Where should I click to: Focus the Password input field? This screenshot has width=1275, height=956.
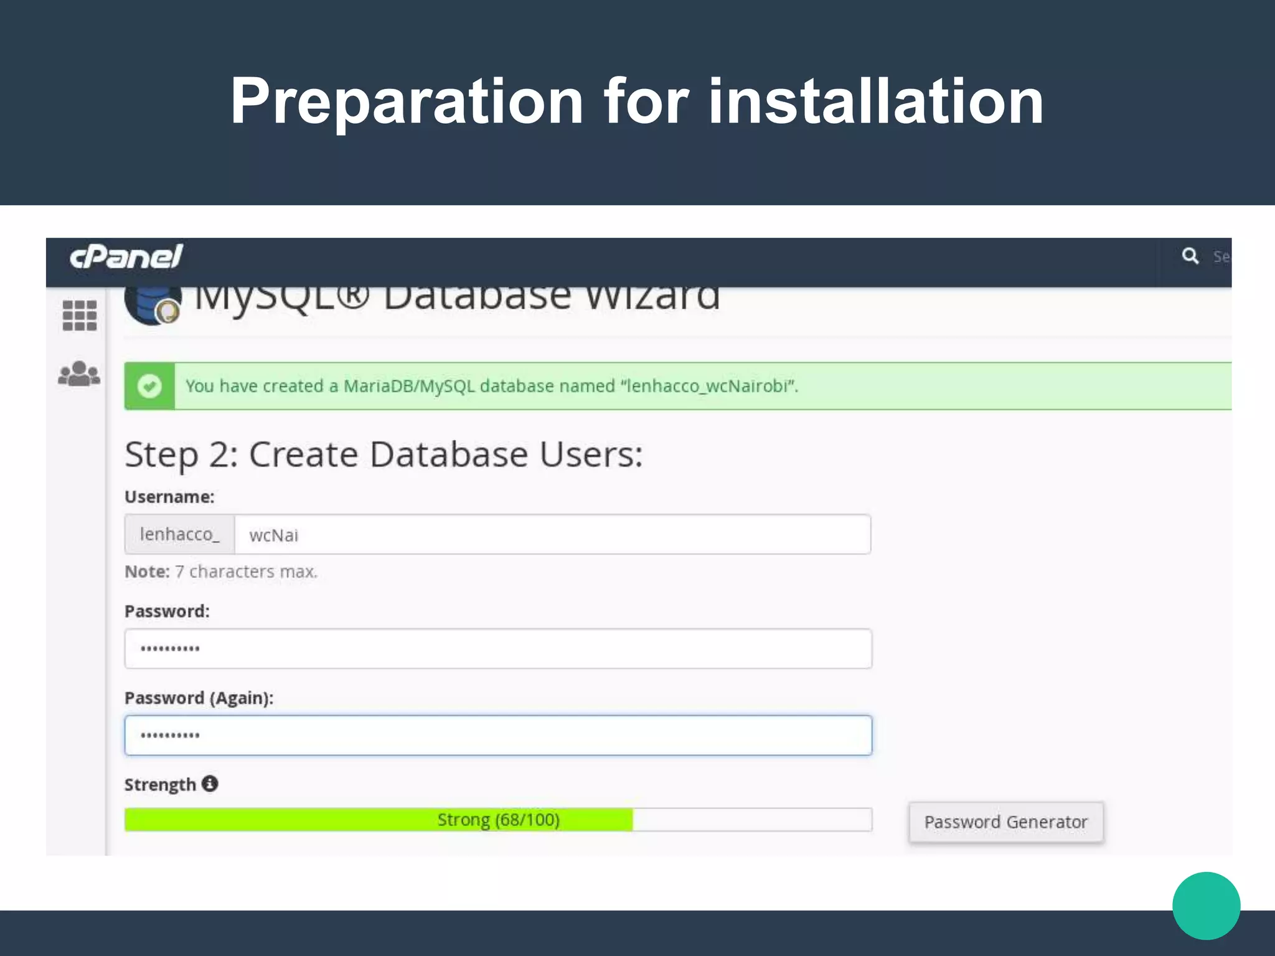click(x=498, y=649)
